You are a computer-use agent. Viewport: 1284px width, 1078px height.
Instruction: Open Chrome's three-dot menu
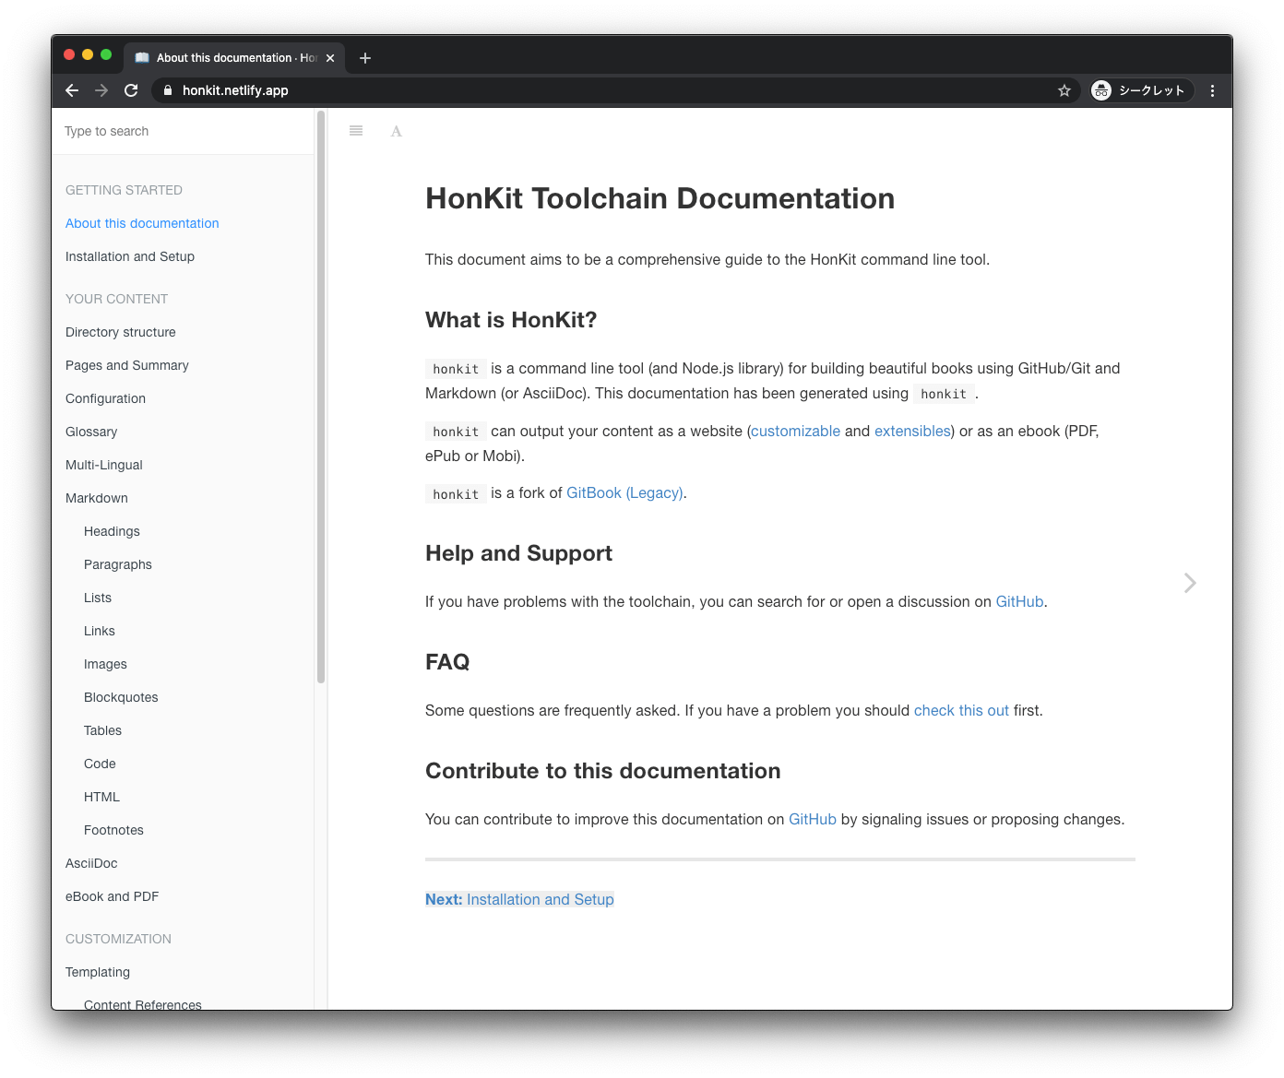[x=1212, y=90]
